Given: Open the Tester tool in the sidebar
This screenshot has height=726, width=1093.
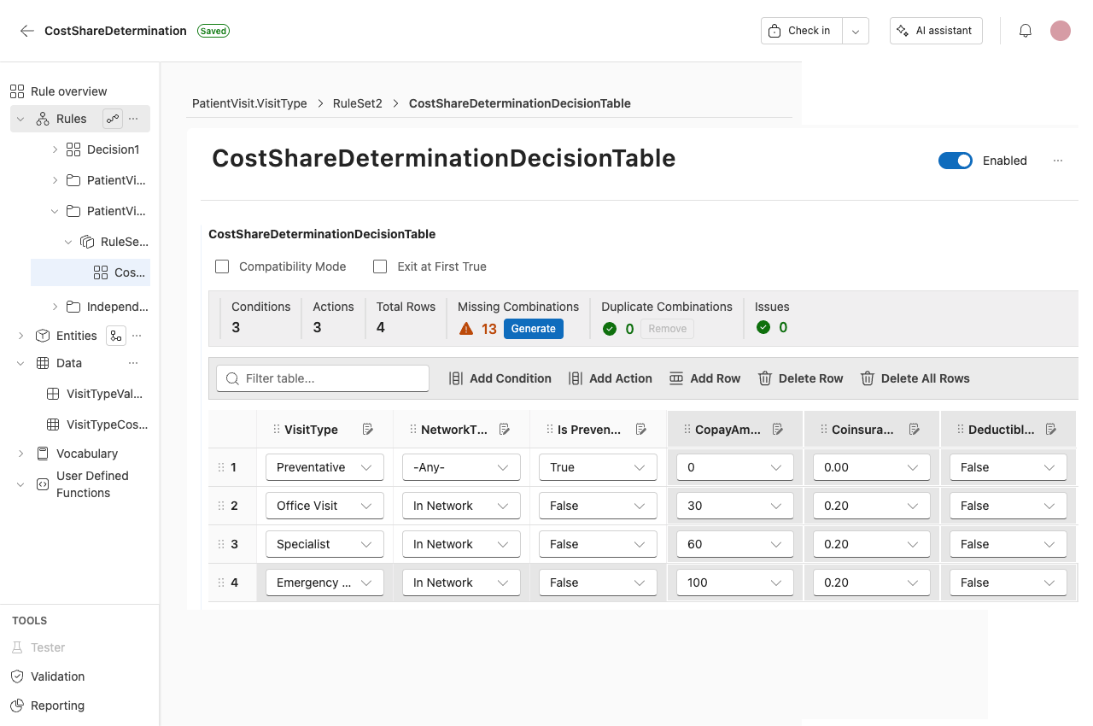Looking at the screenshot, I should [x=49, y=647].
